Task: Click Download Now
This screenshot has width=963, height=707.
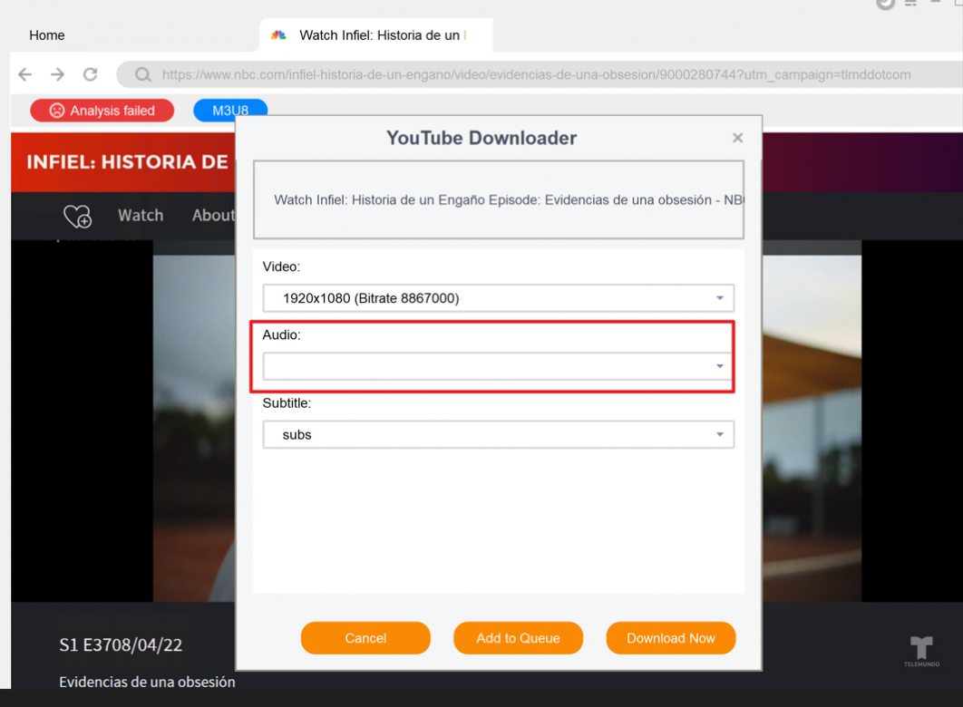Action: click(x=670, y=638)
